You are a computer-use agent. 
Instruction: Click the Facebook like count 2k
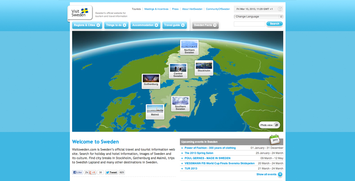pos(86,172)
